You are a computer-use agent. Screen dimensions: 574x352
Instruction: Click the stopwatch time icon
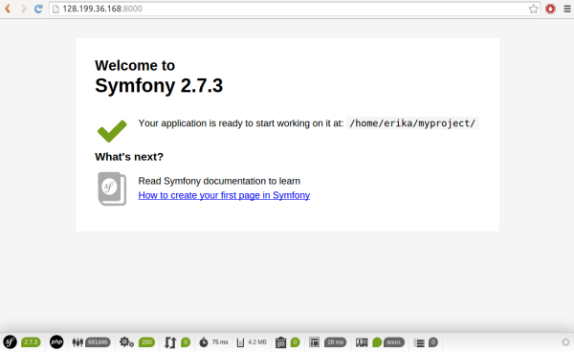pos(204,342)
